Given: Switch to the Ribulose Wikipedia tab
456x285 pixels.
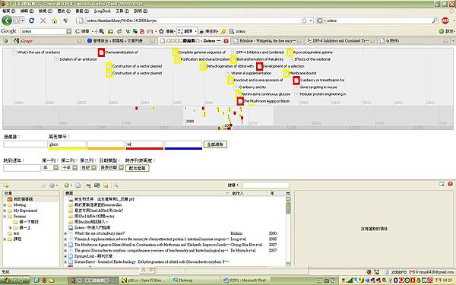Looking at the screenshot, I should (x=267, y=41).
